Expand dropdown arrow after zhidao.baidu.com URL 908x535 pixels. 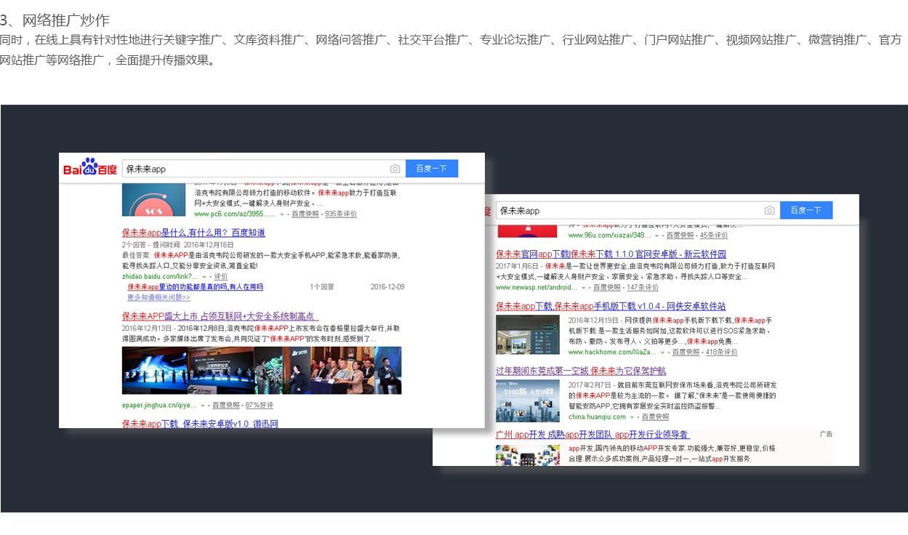pos(204,277)
